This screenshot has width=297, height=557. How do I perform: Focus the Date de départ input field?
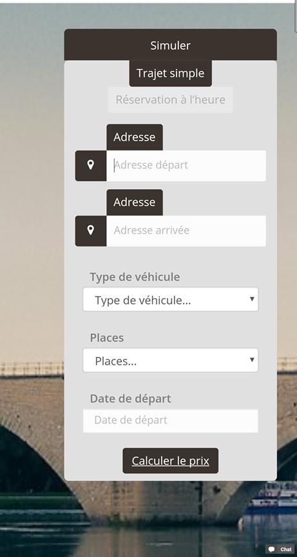pyautogui.click(x=171, y=421)
